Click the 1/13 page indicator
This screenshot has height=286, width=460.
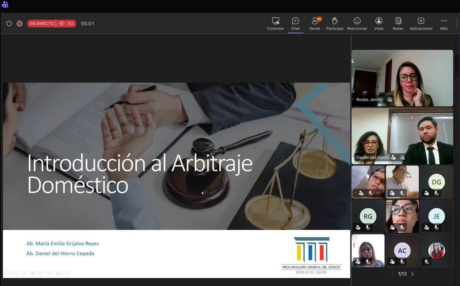point(402,274)
